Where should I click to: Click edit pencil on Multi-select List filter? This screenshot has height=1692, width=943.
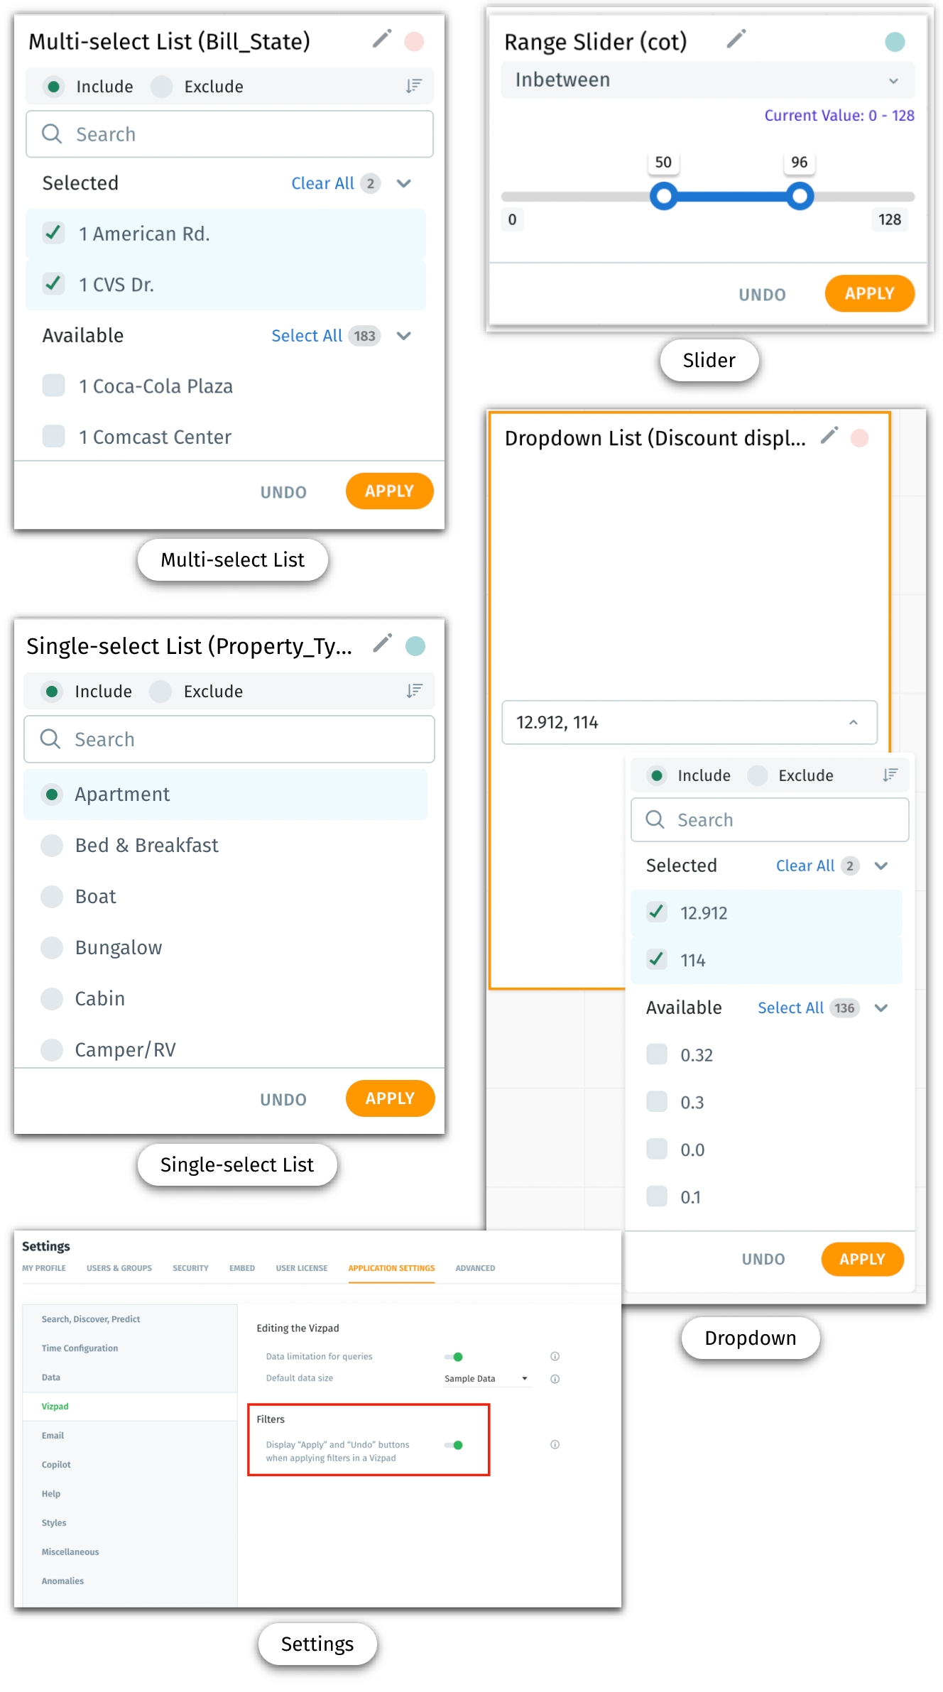click(382, 38)
